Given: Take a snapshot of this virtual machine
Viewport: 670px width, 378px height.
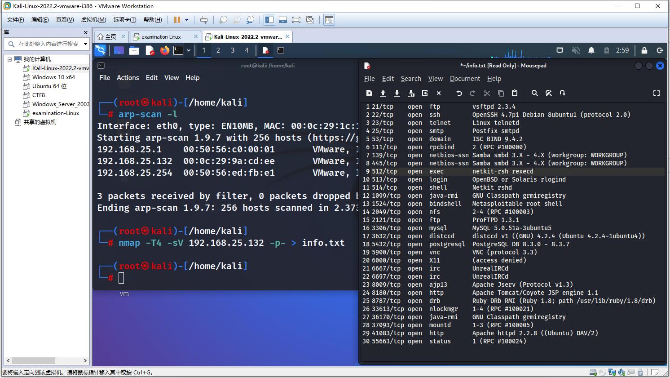Looking at the screenshot, I should coord(223,20).
